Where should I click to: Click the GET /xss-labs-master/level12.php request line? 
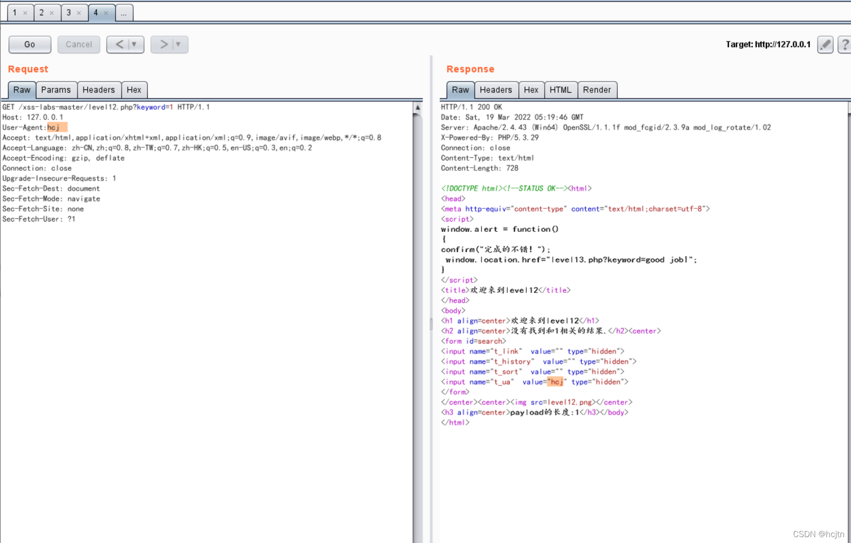106,107
